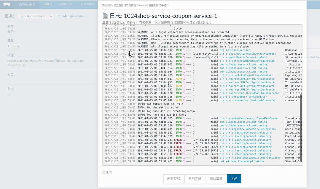Click the 回到底部 button
Viewport: 320px width, 189px height.
(x=195, y=179)
